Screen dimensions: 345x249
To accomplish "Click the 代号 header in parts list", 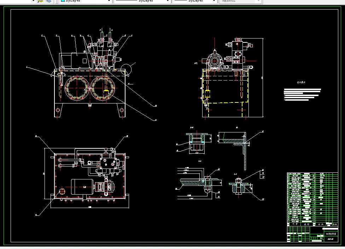I will 295,224.
